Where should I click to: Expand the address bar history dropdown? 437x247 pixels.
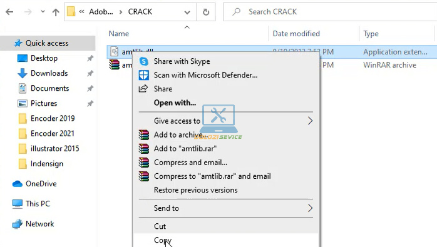[x=187, y=12]
